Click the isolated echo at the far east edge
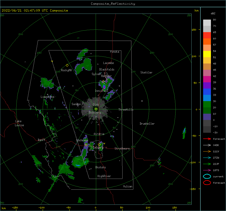This screenshot has width=226, height=211. (x=184, y=133)
